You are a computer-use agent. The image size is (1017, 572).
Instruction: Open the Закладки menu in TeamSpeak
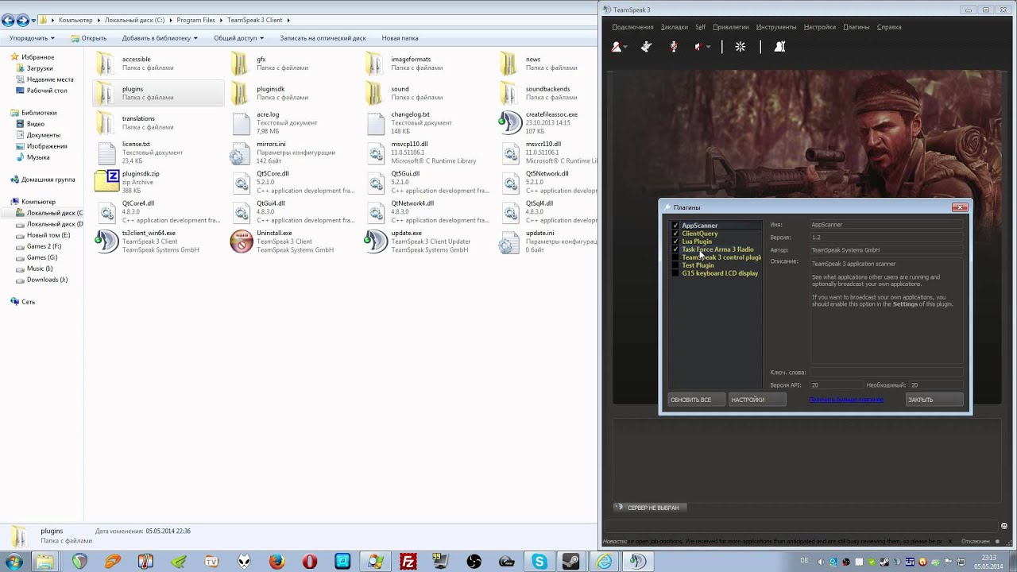pos(675,27)
